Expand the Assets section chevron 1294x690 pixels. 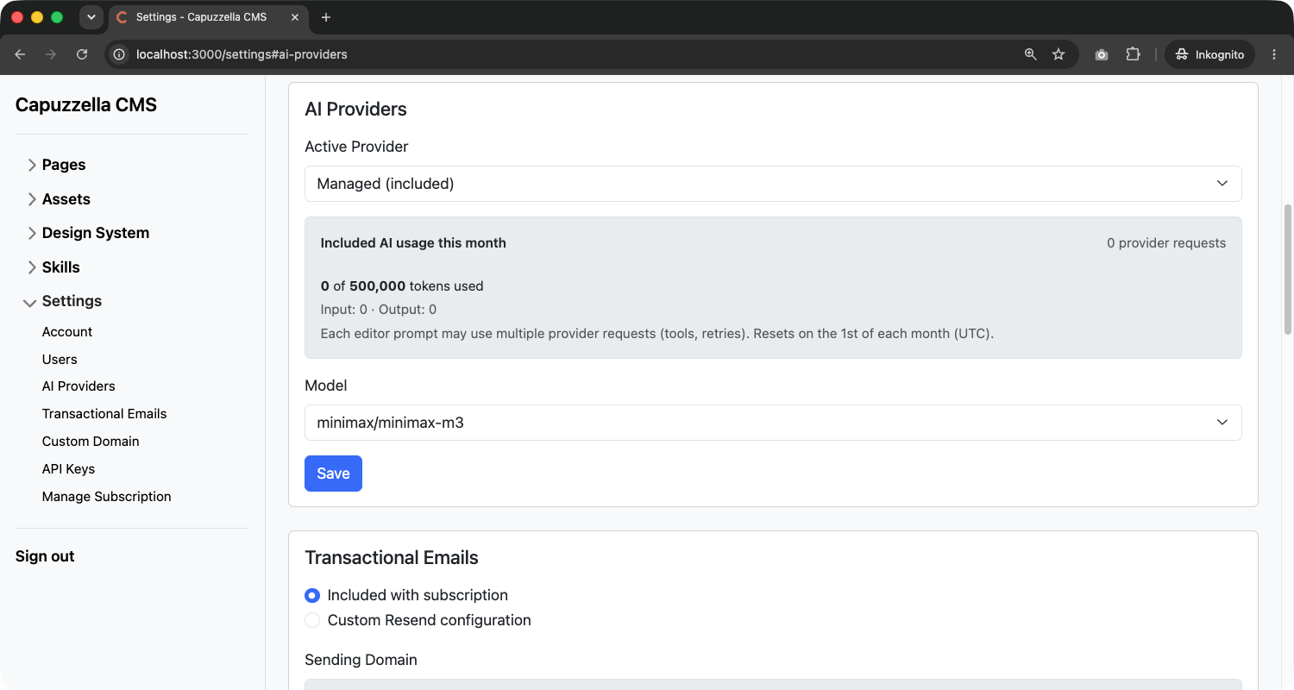coord(32,199)
